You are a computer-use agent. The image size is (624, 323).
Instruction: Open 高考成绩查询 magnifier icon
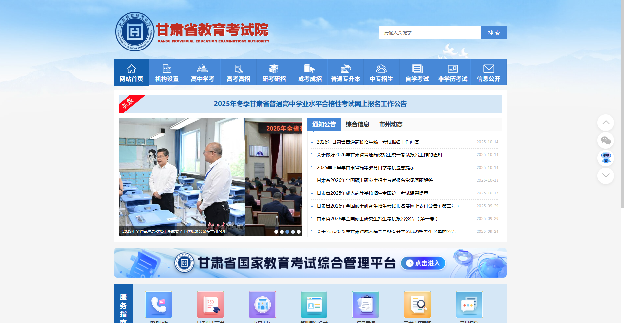pos(417,305)
